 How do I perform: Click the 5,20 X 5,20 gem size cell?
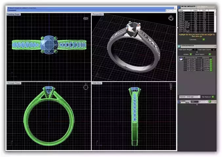(191, 70)
